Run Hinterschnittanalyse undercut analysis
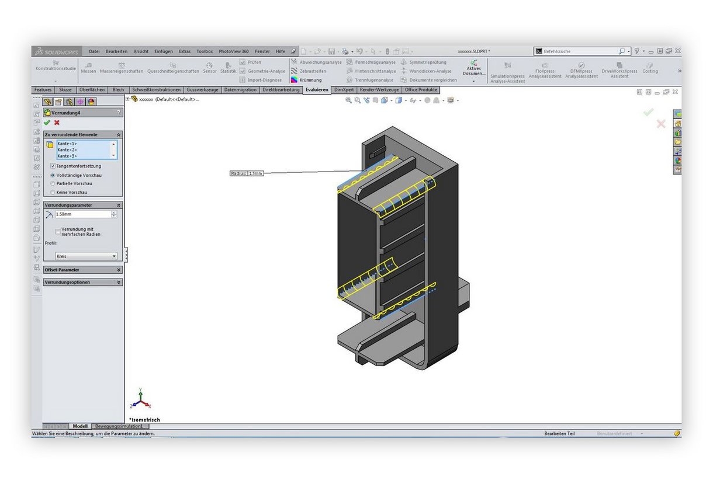 [371, 71]
